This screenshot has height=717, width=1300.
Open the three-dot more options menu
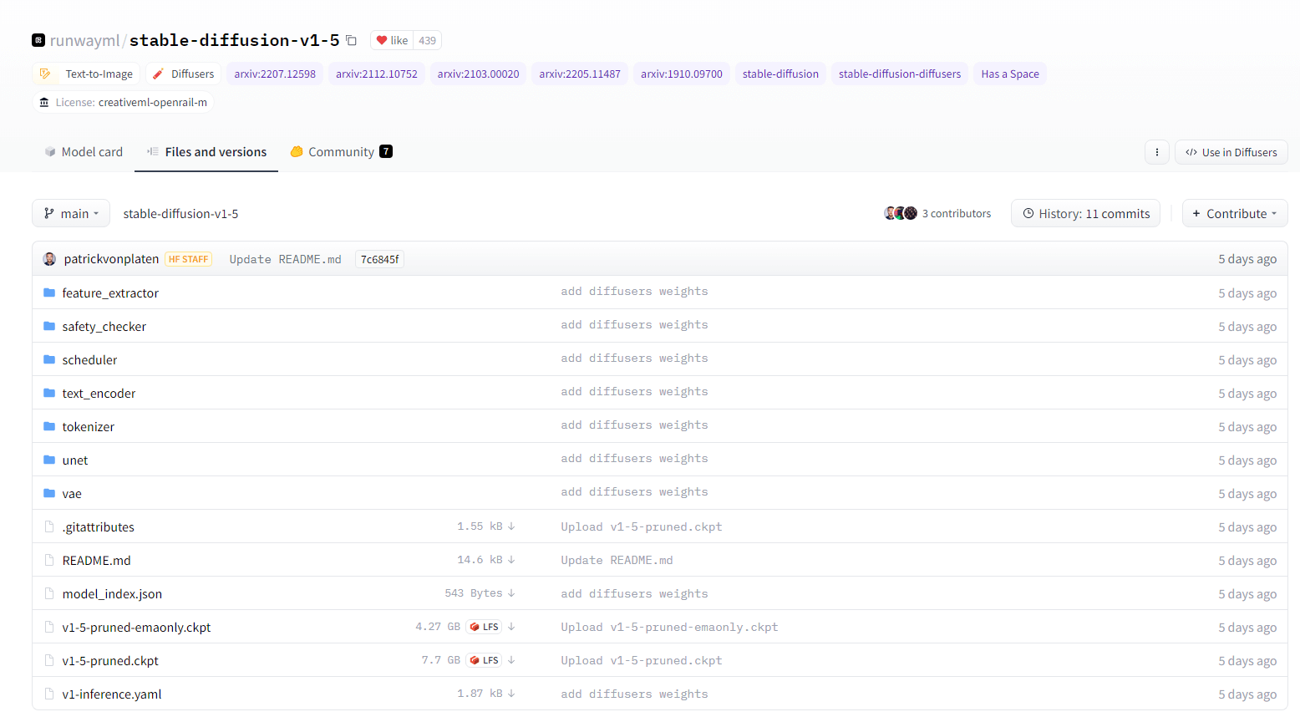pos(1156,152)
